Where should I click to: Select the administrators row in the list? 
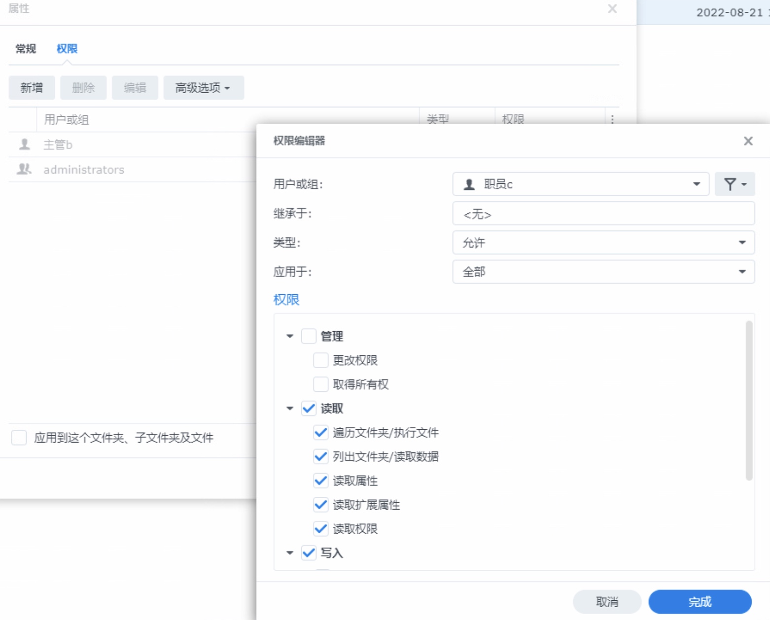[x=133, y=170]
